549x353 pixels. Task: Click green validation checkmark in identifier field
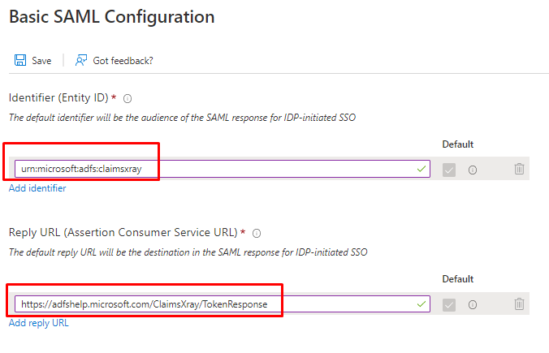(x=420, y=170)
